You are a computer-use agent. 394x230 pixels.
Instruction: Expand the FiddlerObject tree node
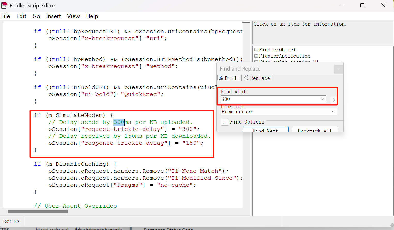coord(256,50)
